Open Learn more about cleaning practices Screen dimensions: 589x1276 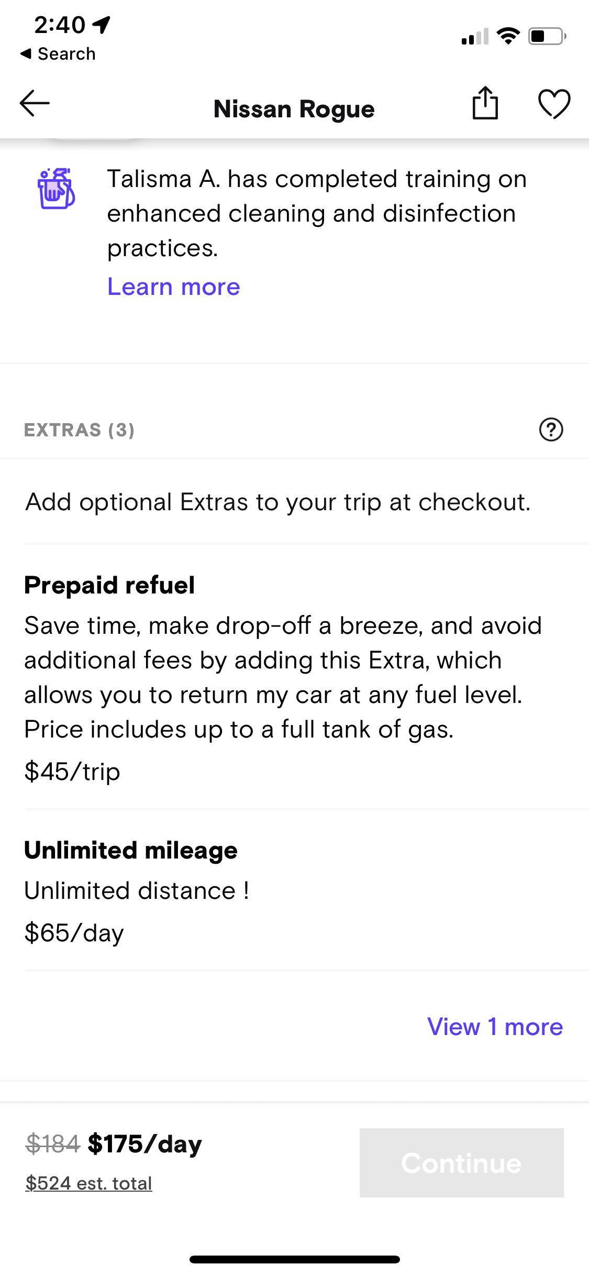tap(173, 287)
